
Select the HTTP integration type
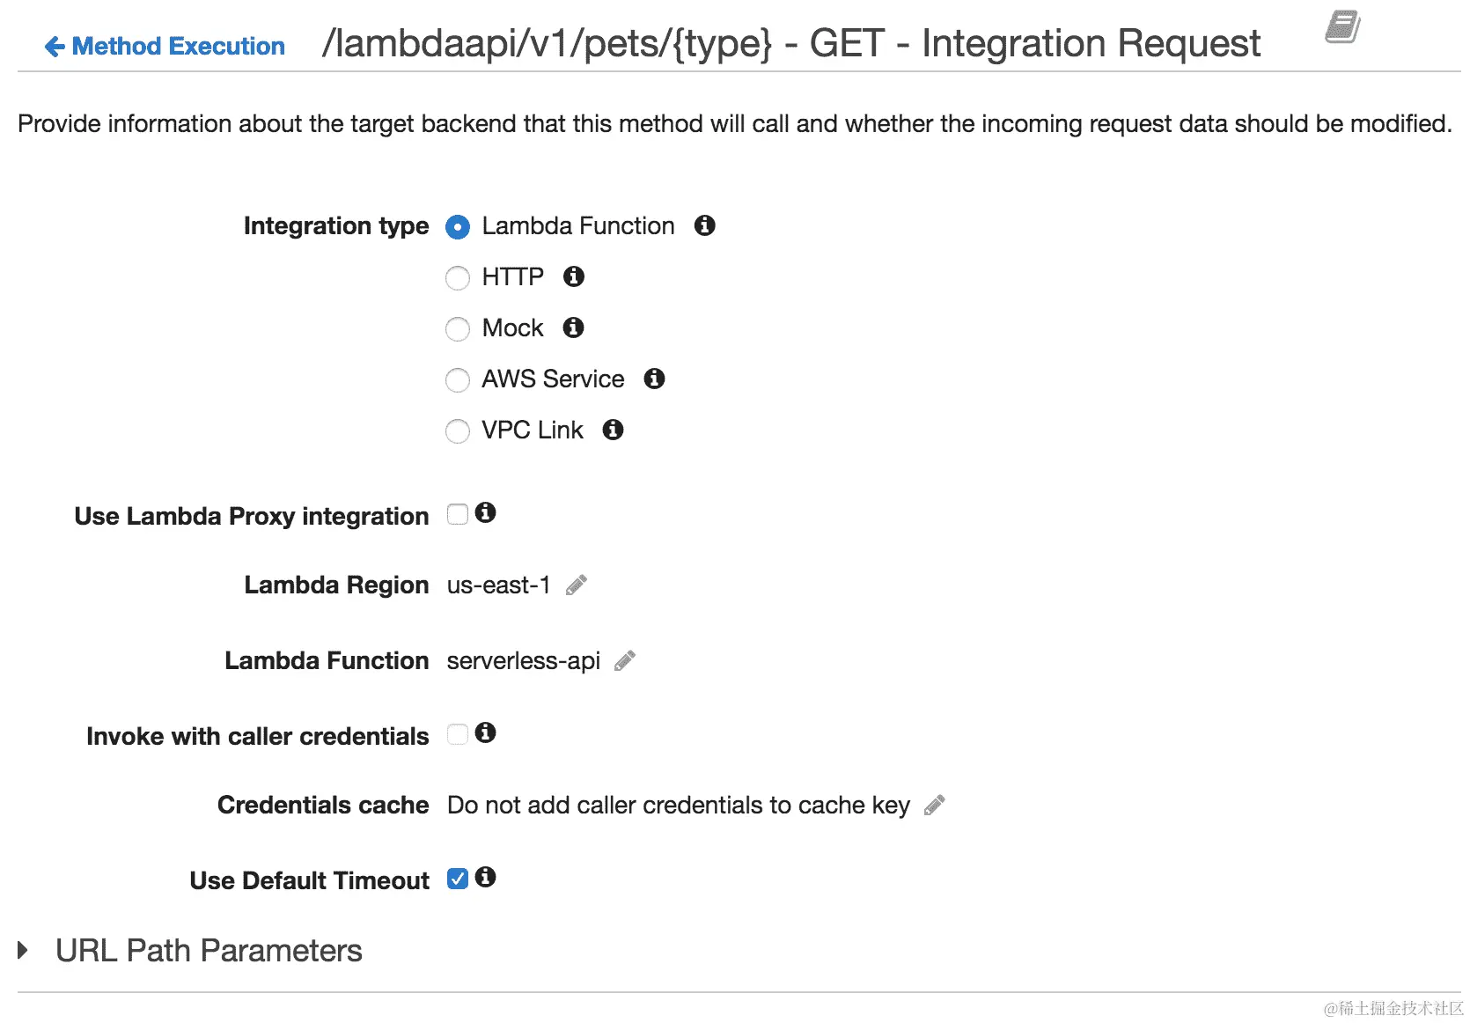click(458, 278)
